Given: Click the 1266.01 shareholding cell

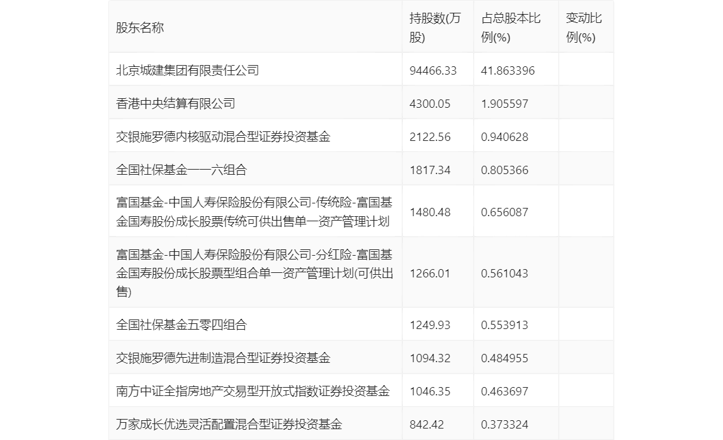Looking at the screenshot, I should point(430,274).
